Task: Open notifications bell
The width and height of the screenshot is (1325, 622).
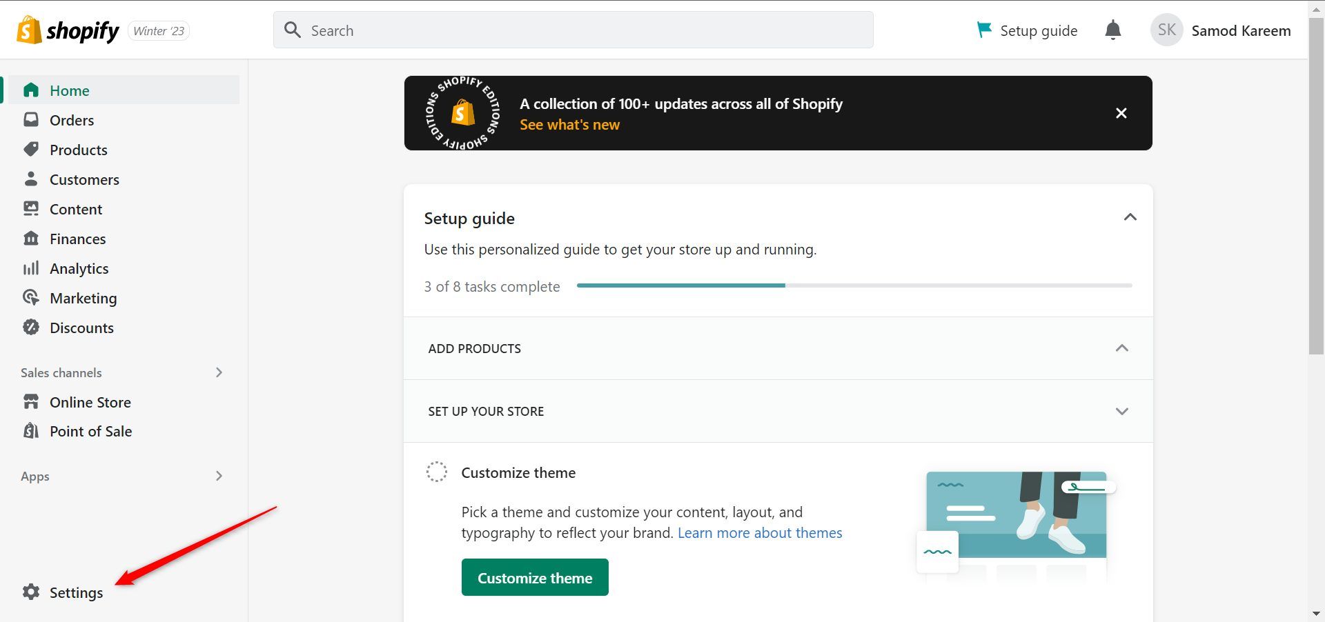Action: [x=1112, y=30]
